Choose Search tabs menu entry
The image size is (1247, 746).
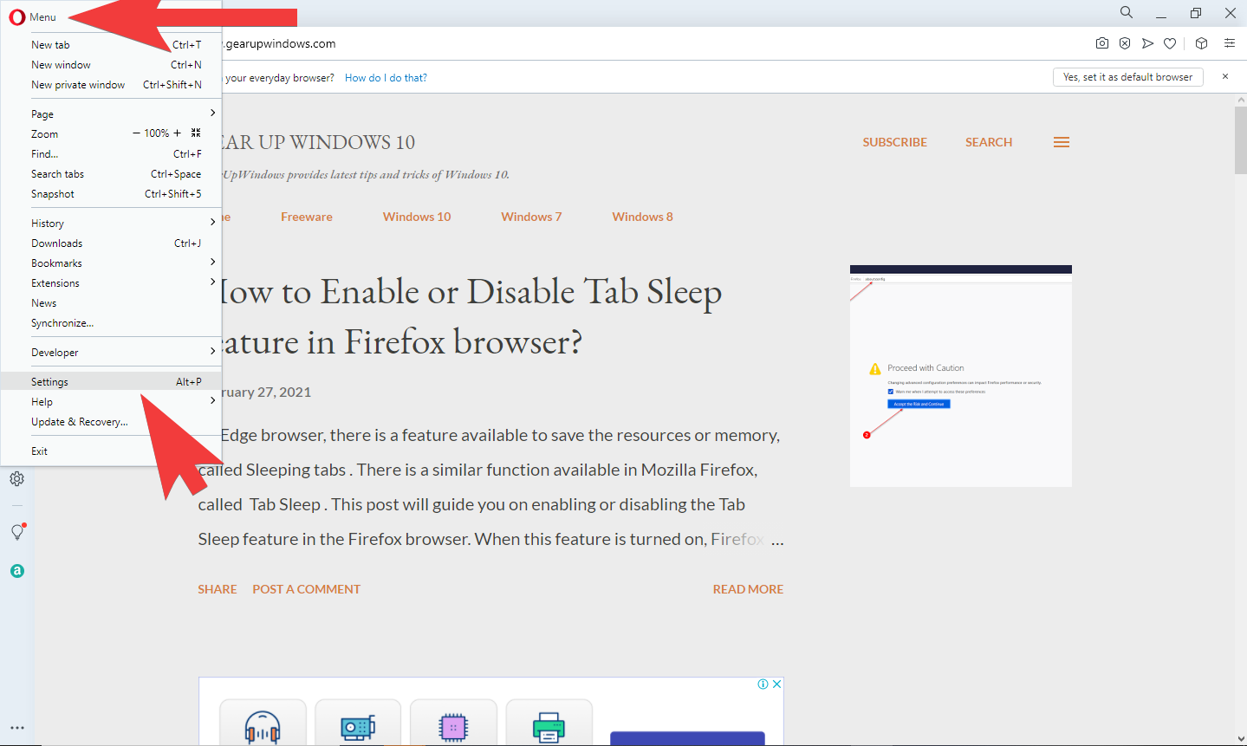(x=111, y=173)
